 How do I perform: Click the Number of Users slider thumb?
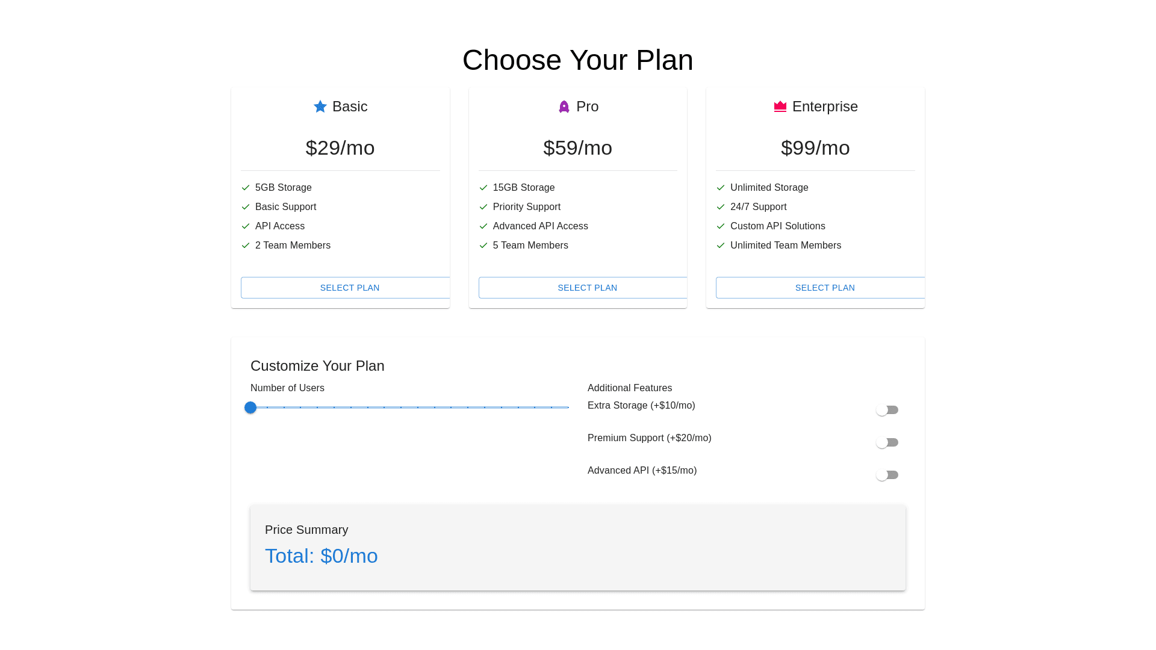(x=250, y=407)
